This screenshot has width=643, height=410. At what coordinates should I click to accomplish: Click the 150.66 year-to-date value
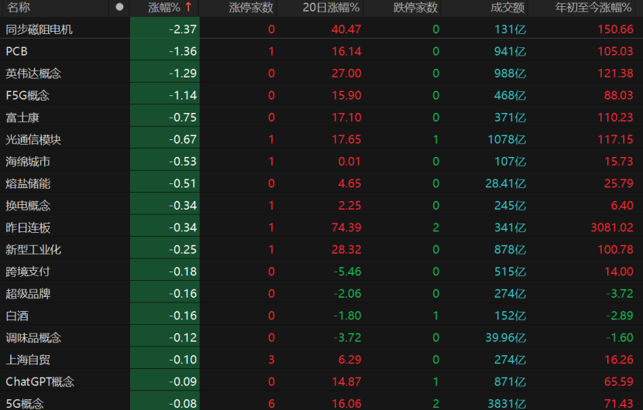pyautogui.click(x=615, y=29)
